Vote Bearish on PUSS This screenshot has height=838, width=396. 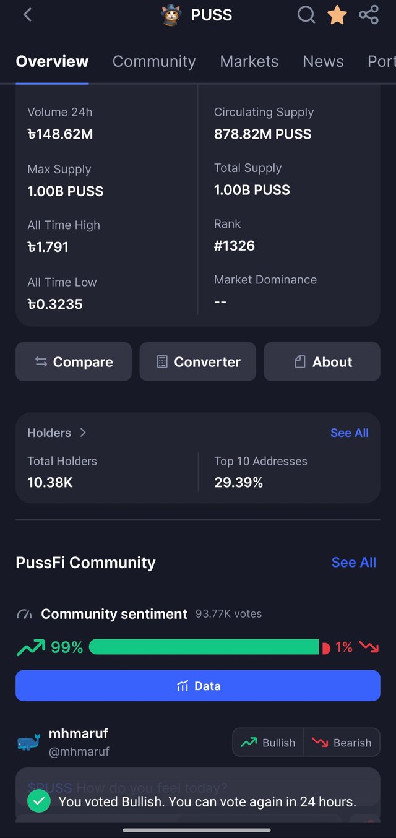[x=342, y=743]
